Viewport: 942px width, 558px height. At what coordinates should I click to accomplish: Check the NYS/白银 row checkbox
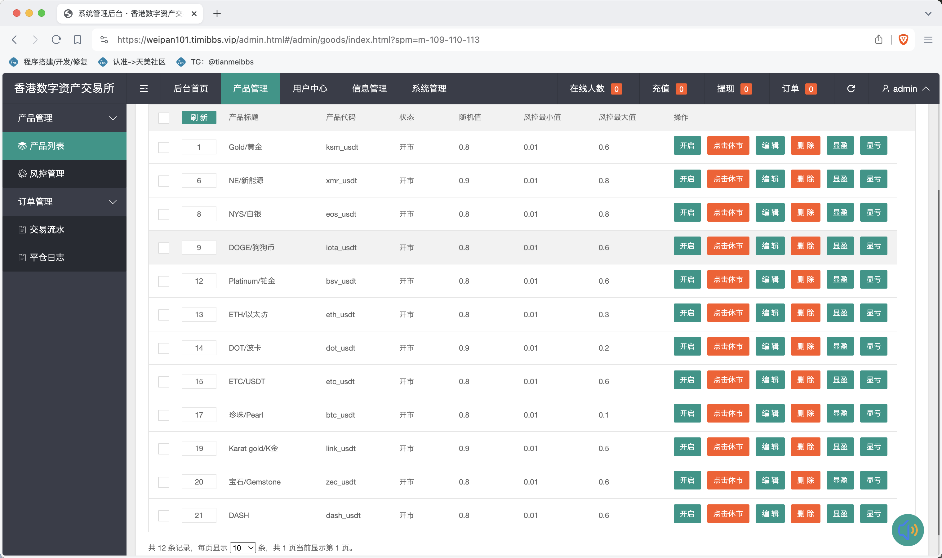(164, 214)
